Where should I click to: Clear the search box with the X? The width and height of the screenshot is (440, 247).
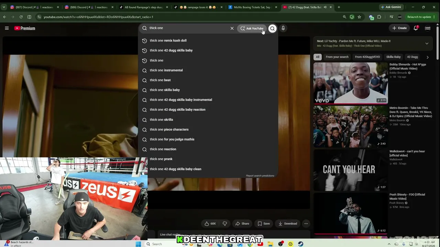click(x=232, y=28)
